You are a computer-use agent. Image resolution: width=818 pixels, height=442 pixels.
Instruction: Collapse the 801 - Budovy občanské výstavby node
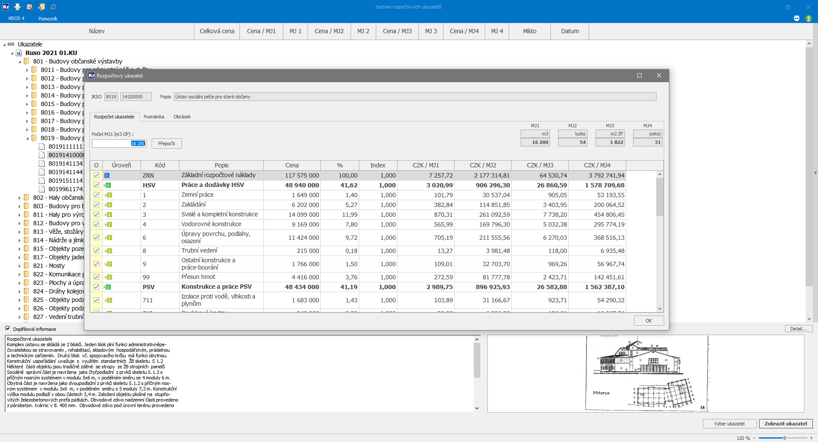(20, 61)
